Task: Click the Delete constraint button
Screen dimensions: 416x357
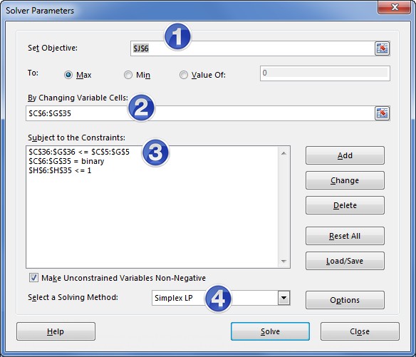Action: tap(345, 205)
